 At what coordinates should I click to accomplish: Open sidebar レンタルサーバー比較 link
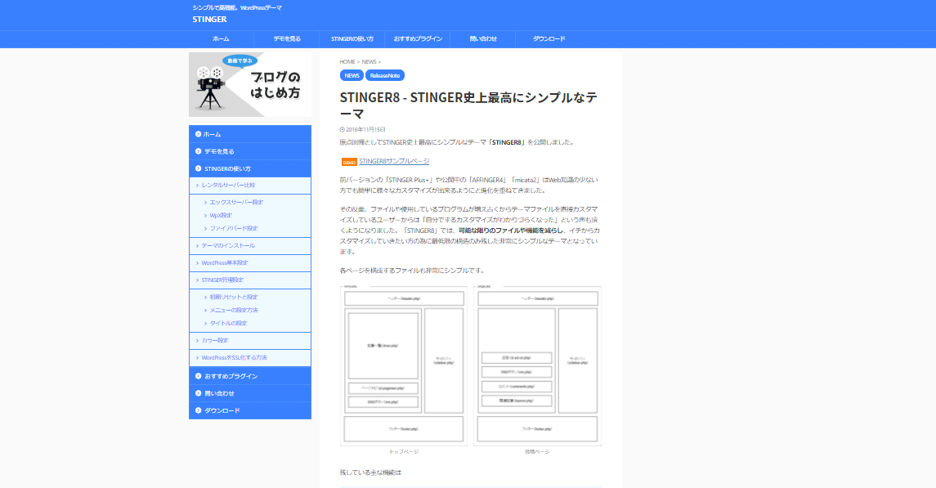(228, 186)
